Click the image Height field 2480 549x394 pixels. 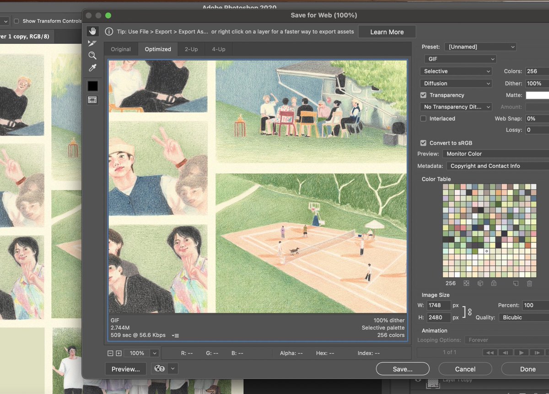tap(439, 317)
